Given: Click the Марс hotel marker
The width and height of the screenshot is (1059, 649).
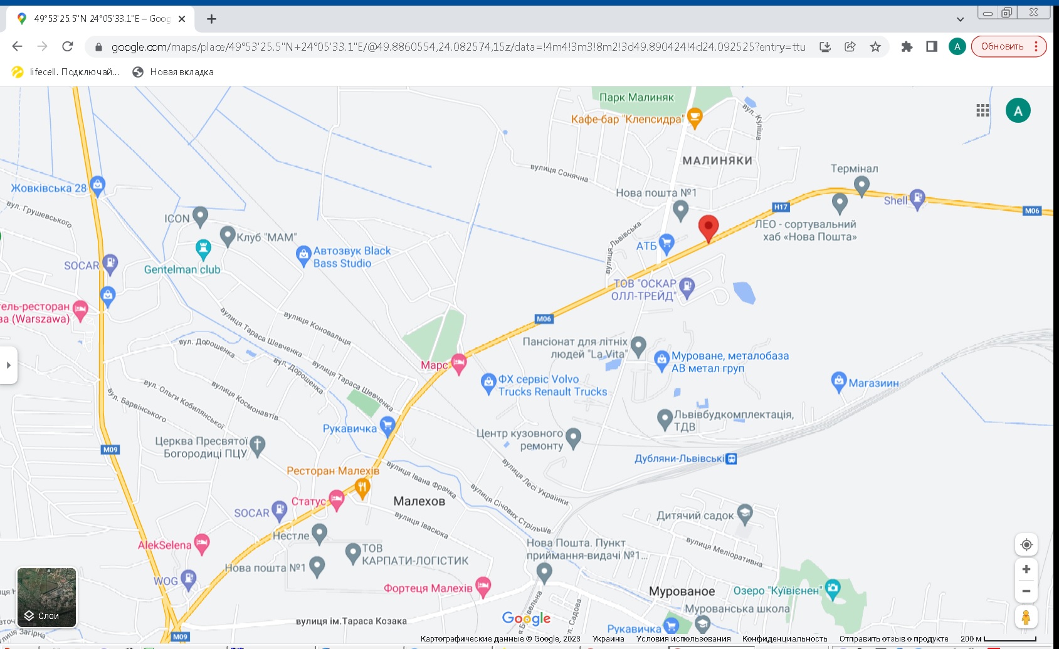Looking at the screenshot, I should click(x=459, y=363).
